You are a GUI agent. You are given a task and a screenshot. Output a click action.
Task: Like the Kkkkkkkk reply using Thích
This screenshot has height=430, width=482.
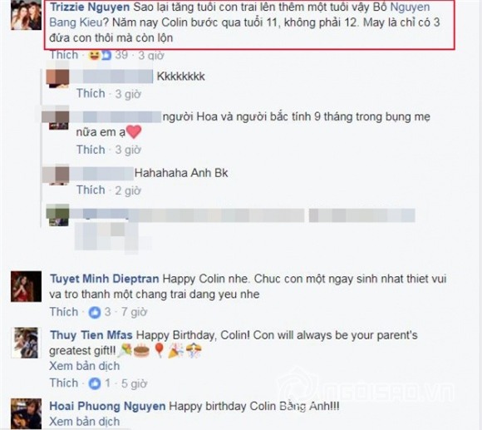tap(91, 93)
